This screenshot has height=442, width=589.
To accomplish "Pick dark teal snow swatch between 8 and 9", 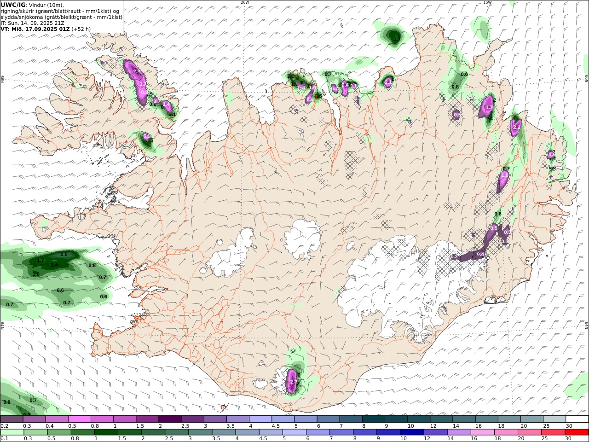I will pos(374,419).
